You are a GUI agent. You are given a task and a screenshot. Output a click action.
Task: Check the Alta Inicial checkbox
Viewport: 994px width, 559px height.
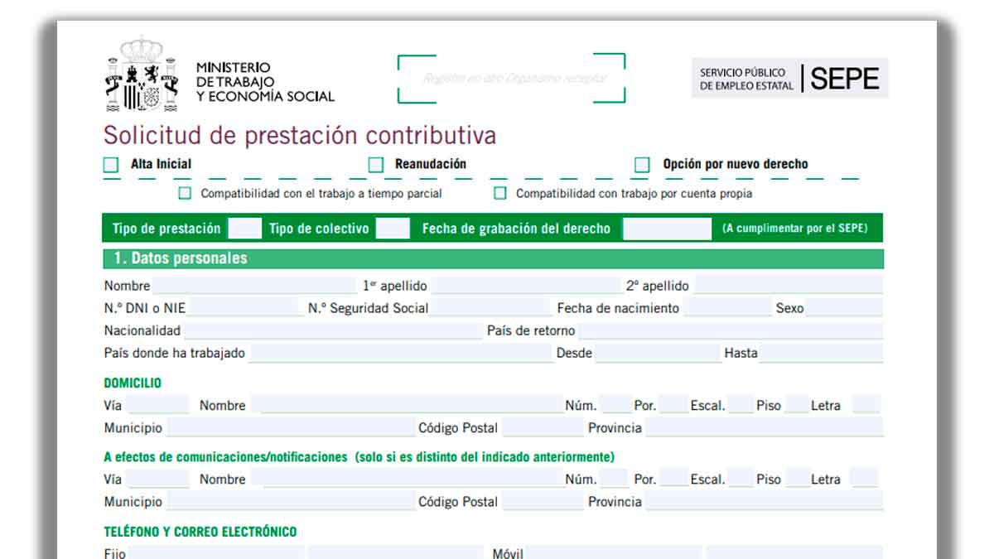111,165
